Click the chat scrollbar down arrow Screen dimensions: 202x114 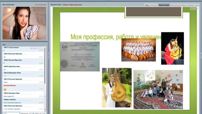[45, 111]
